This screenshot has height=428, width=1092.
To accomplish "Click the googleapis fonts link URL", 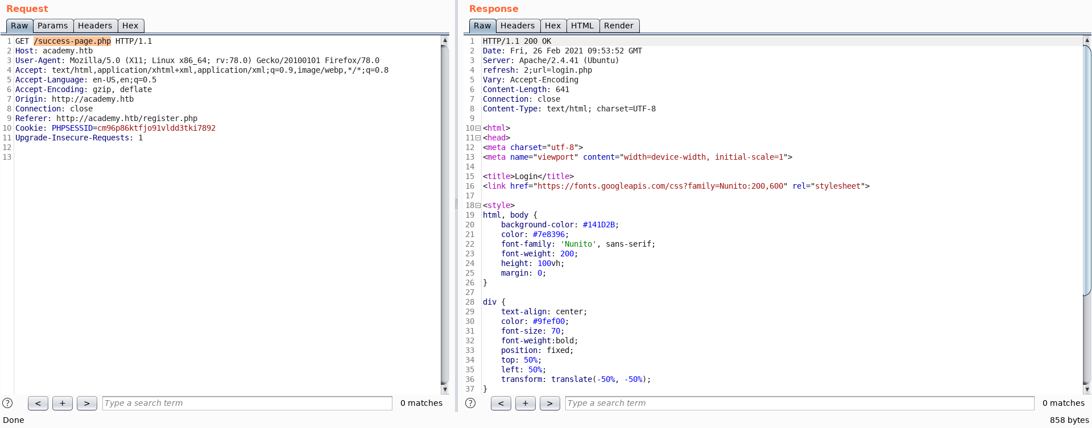I will click(660, 186).
